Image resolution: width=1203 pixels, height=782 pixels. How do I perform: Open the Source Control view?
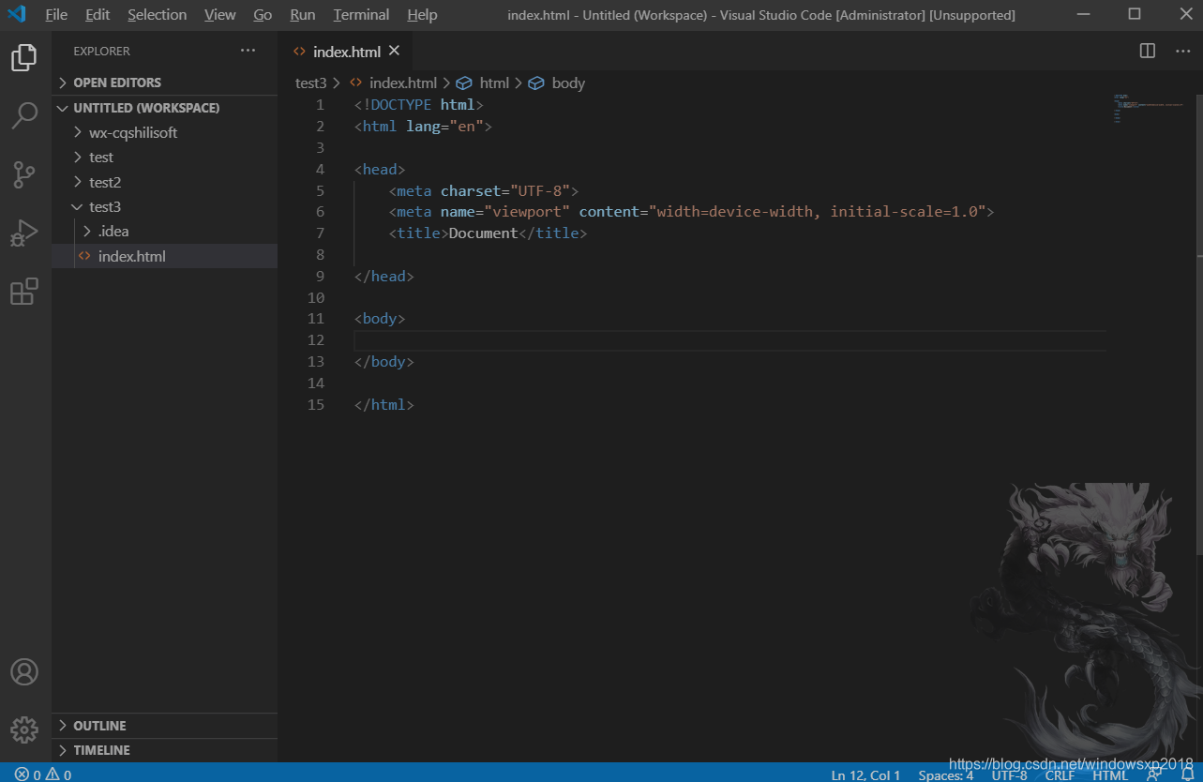[x=24, y=174]
